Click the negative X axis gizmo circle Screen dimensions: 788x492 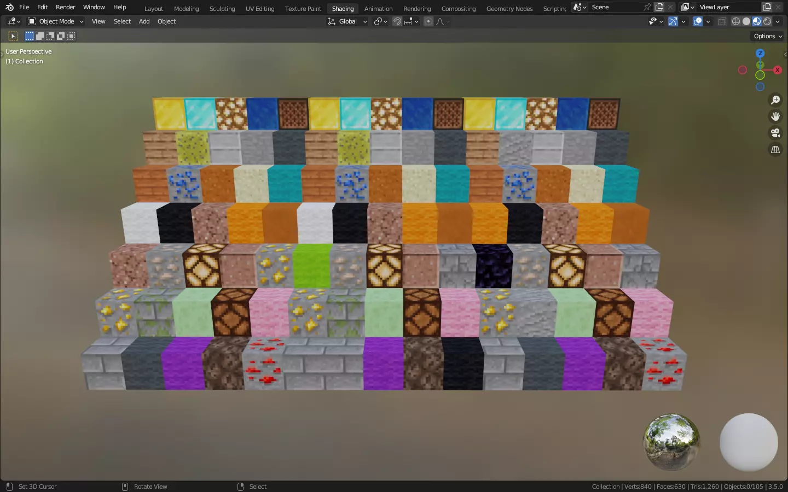coord(743,70)
